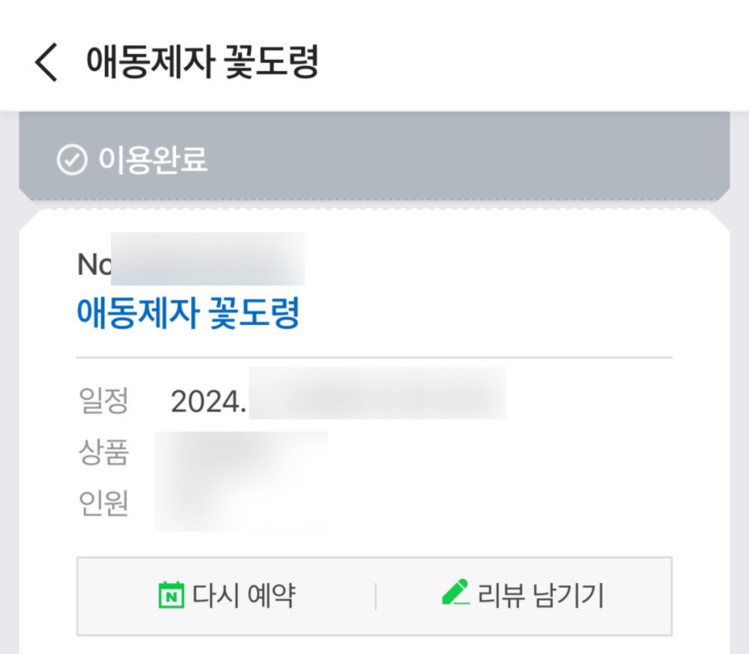This screenshot has height=654, width=749.
Task: Open the blue 애동제자 꽃도령 link
Action: [188, 314]
